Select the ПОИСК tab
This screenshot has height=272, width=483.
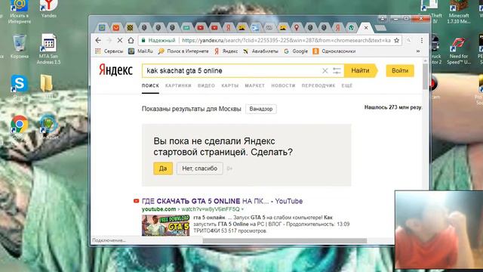150,85
